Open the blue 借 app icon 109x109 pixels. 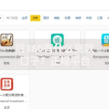click(x=105, y=40)
